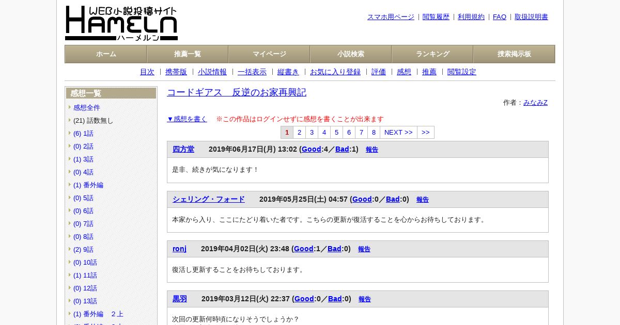Click Good on 四方堂's comment

tap(312, 149)
